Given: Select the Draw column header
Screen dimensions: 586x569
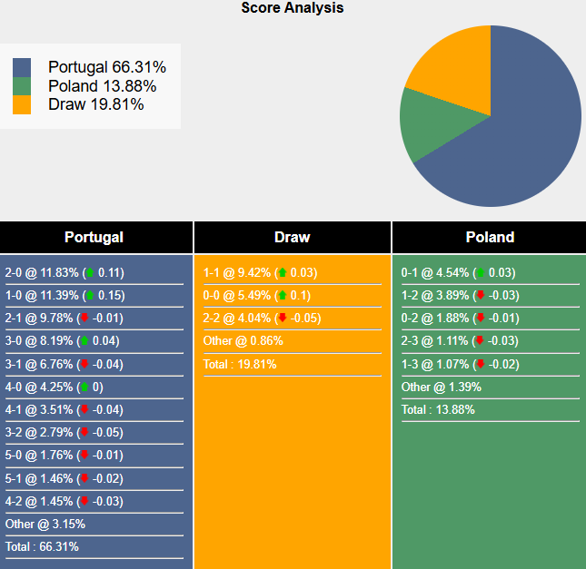Looking at the screenshot, I should (x=292, y=238).
